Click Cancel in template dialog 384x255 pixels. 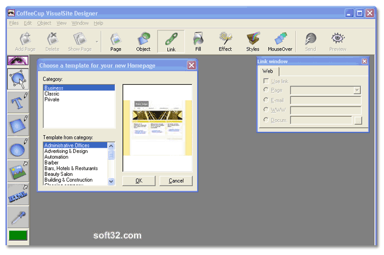176,181
